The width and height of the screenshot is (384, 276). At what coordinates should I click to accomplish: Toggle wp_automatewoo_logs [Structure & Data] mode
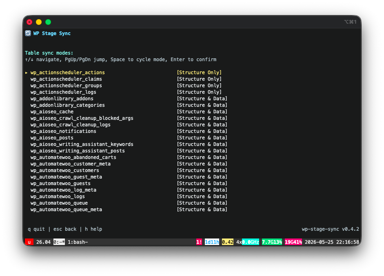[x=202, y=197]
